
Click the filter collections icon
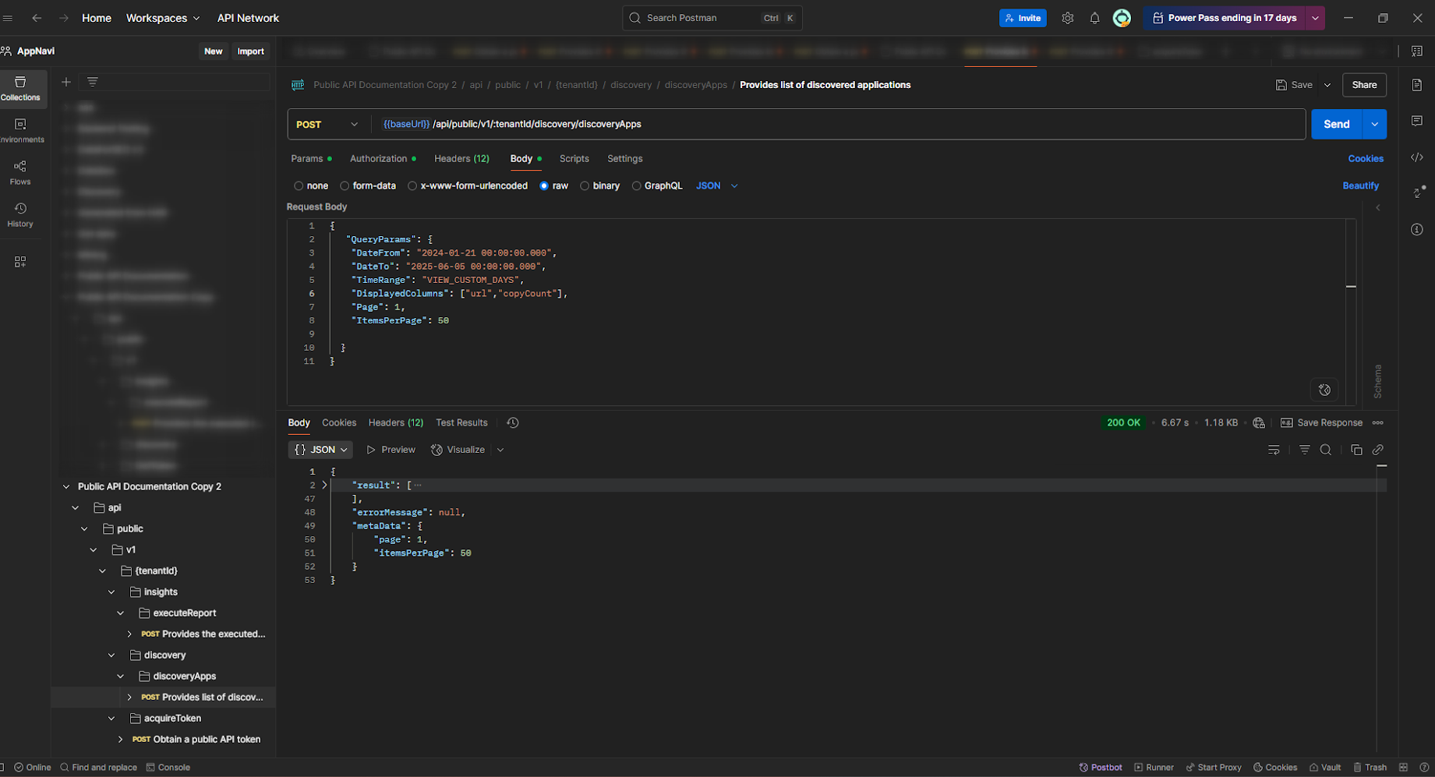pos(92,82)
